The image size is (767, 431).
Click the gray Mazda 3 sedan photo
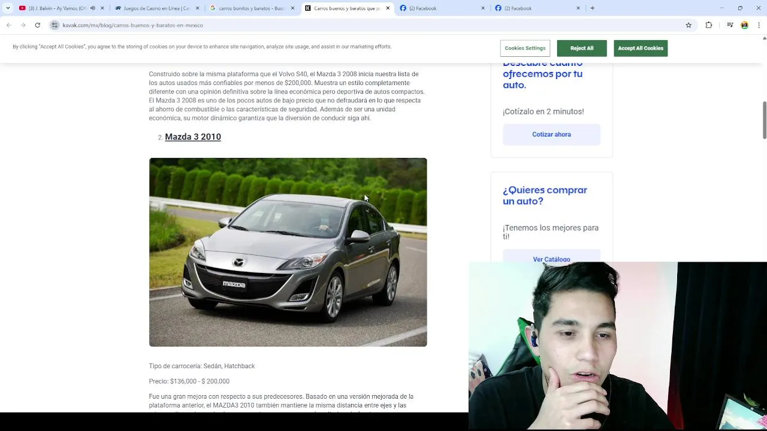coord(288,252)
